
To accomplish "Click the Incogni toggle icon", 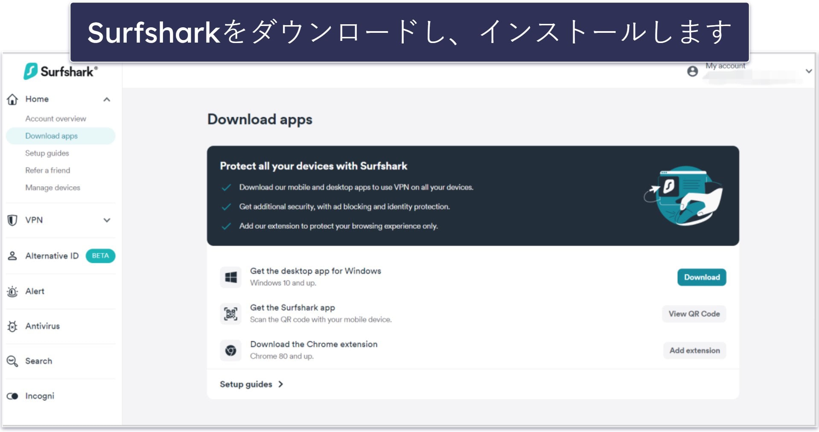I will pos(12,396).
